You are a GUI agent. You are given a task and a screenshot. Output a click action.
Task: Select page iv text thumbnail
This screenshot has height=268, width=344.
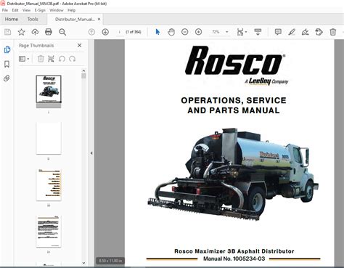point(49,232)
